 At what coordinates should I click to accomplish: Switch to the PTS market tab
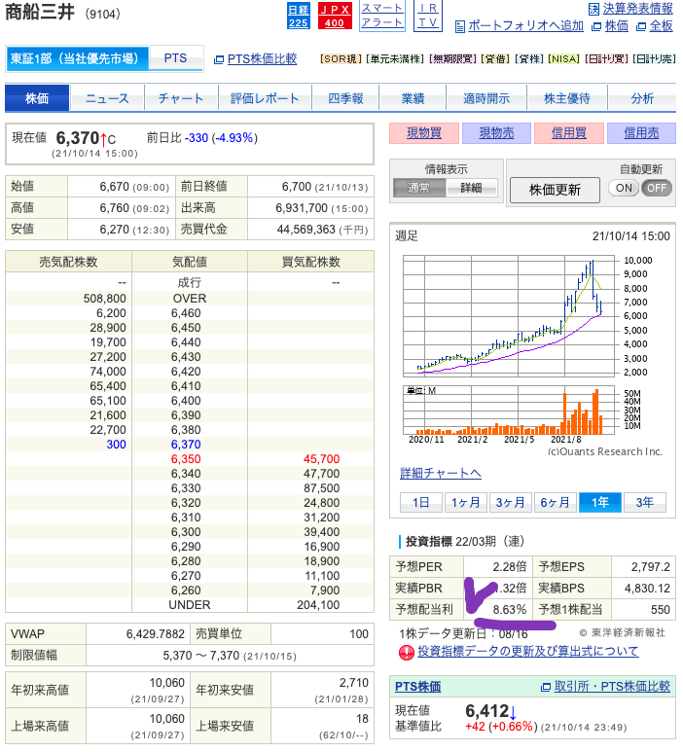175,58
